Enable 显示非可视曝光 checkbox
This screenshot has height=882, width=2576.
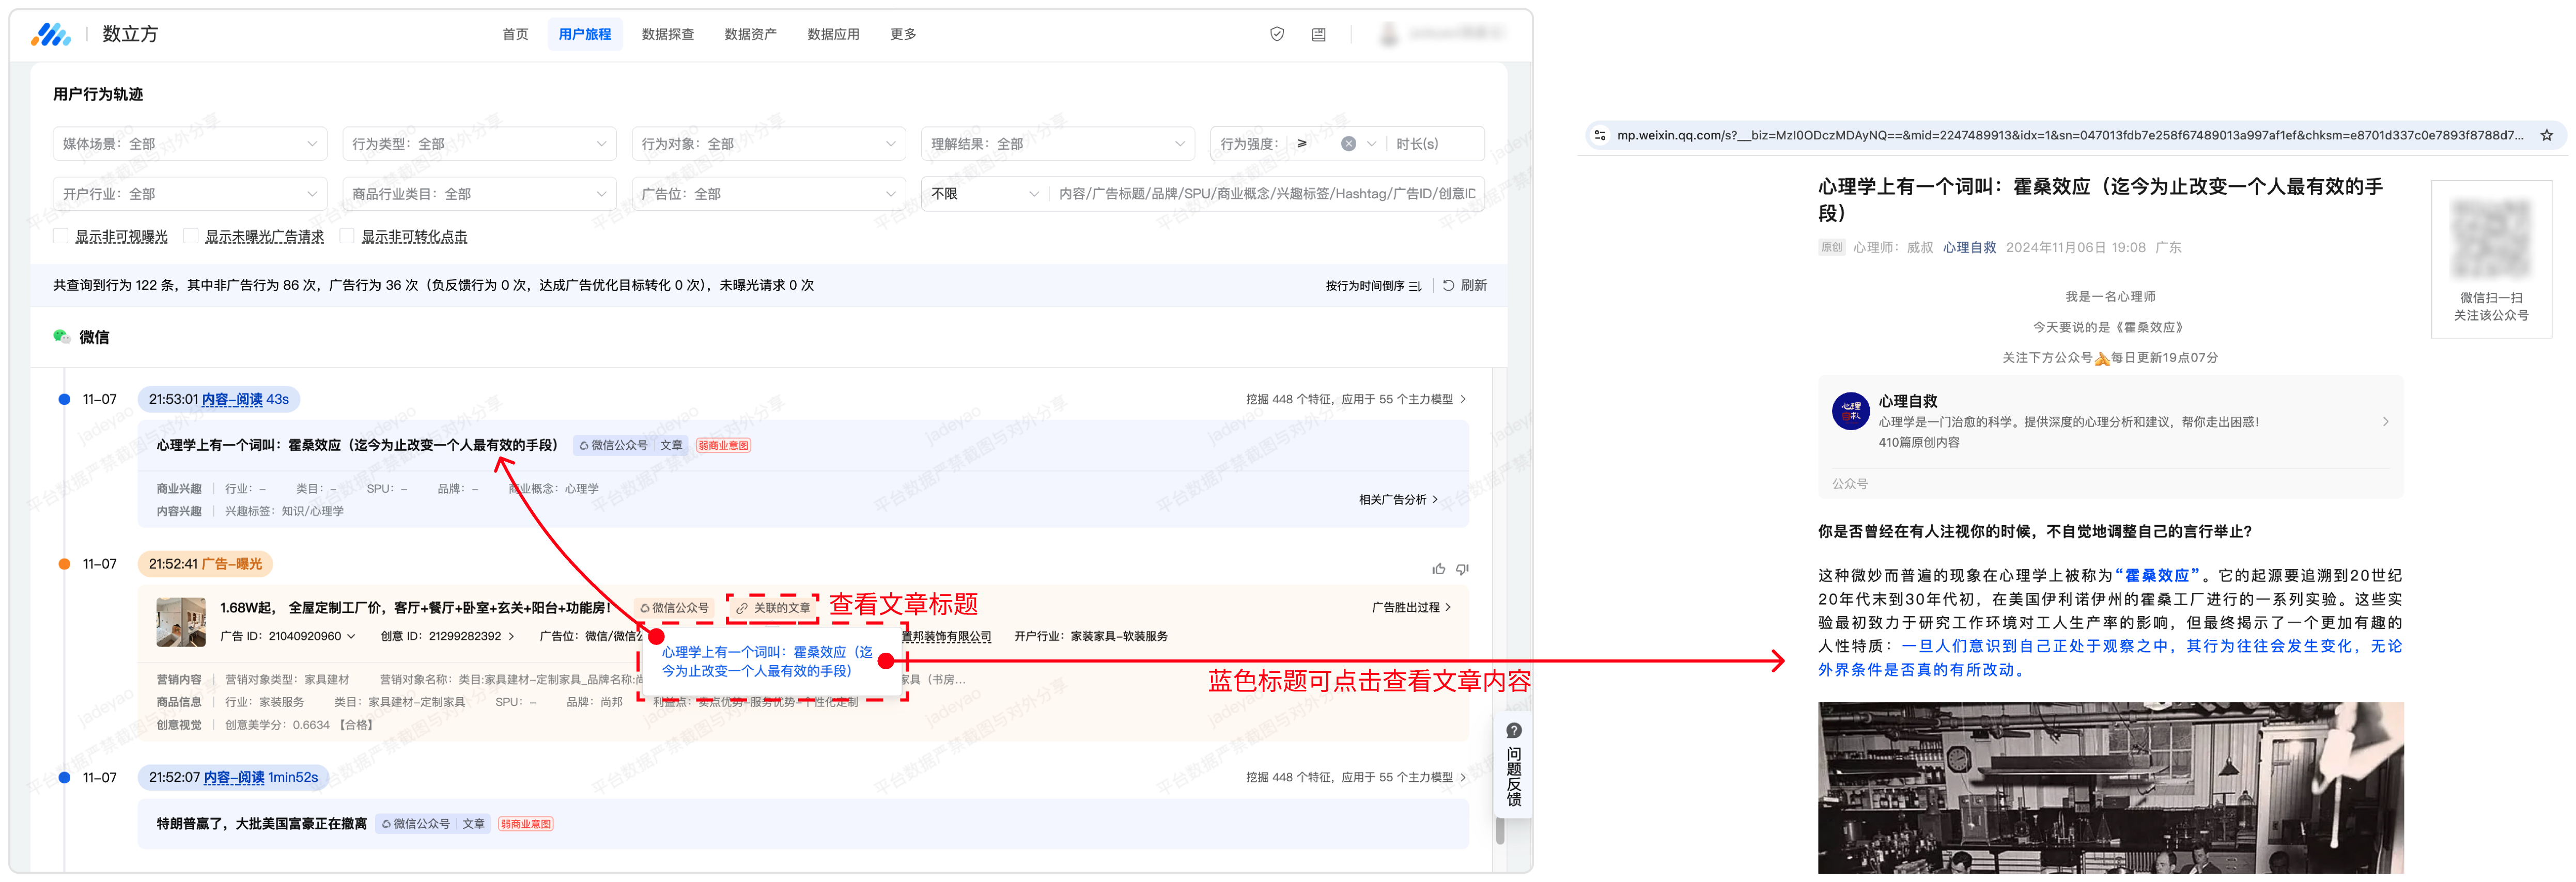point(61,236)
